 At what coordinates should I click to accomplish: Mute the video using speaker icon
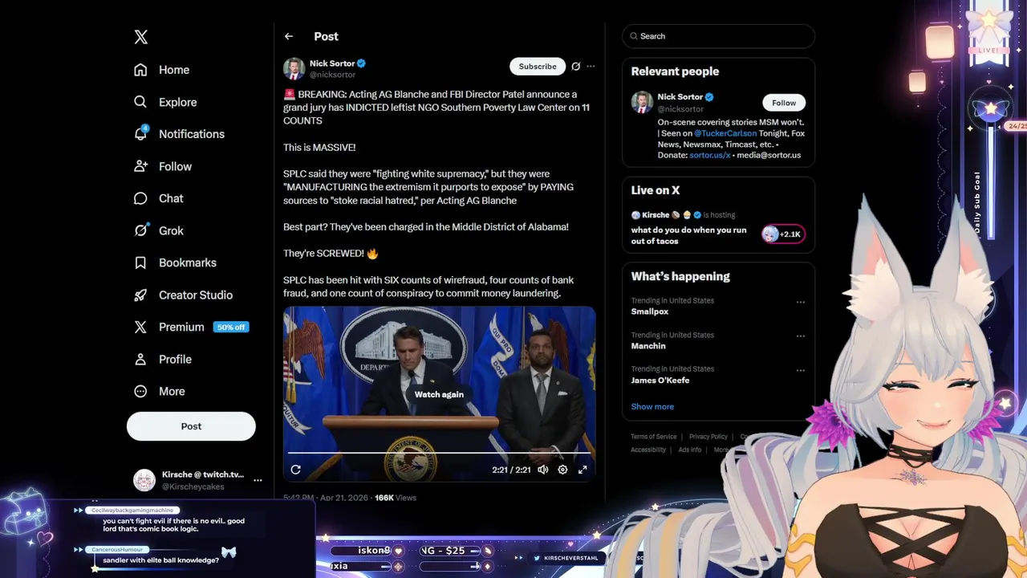(x=543, y=470)
